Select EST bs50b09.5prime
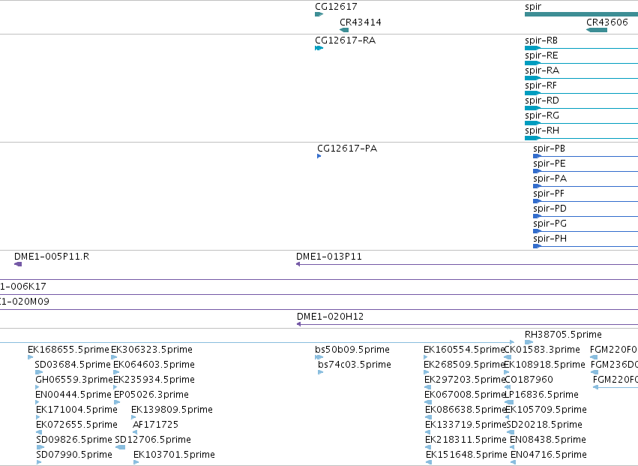 pos(352,350)
